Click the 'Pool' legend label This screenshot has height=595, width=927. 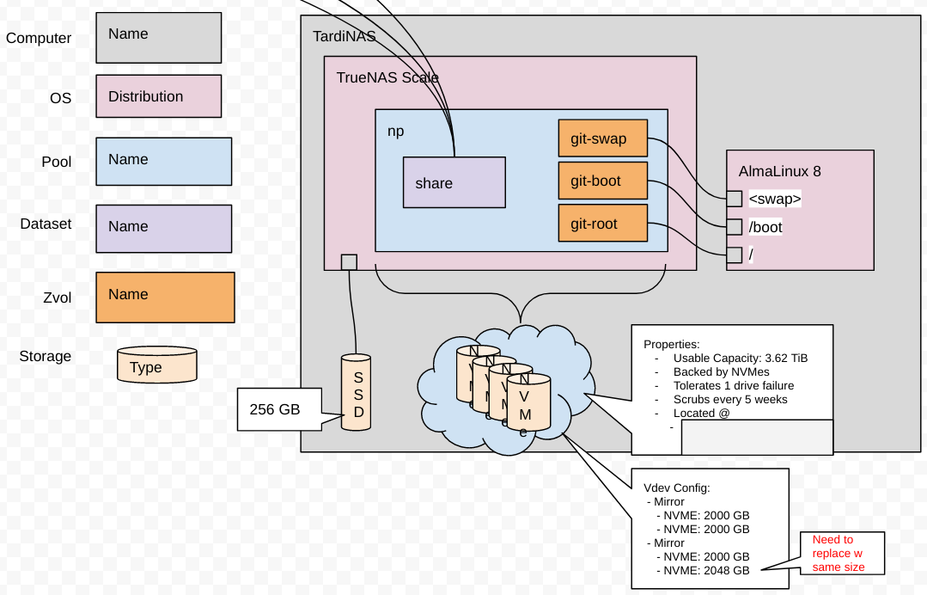click(x=56, y=162)
